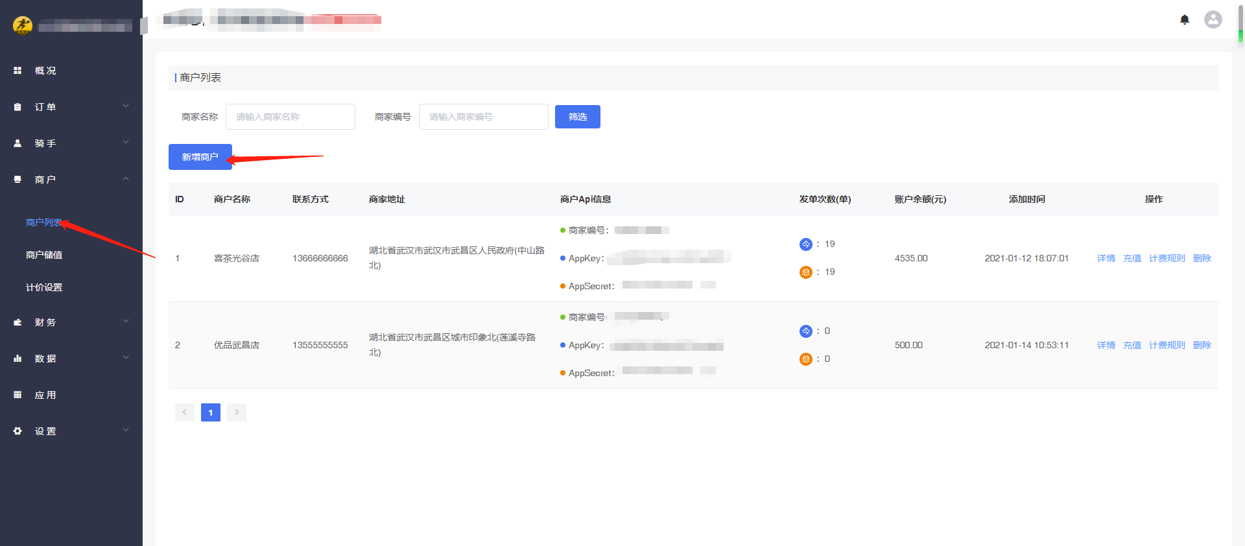This screenshot has width=1245, height=546.
Task: Focus the 商家名称 input field
Action: click(290, 117)
